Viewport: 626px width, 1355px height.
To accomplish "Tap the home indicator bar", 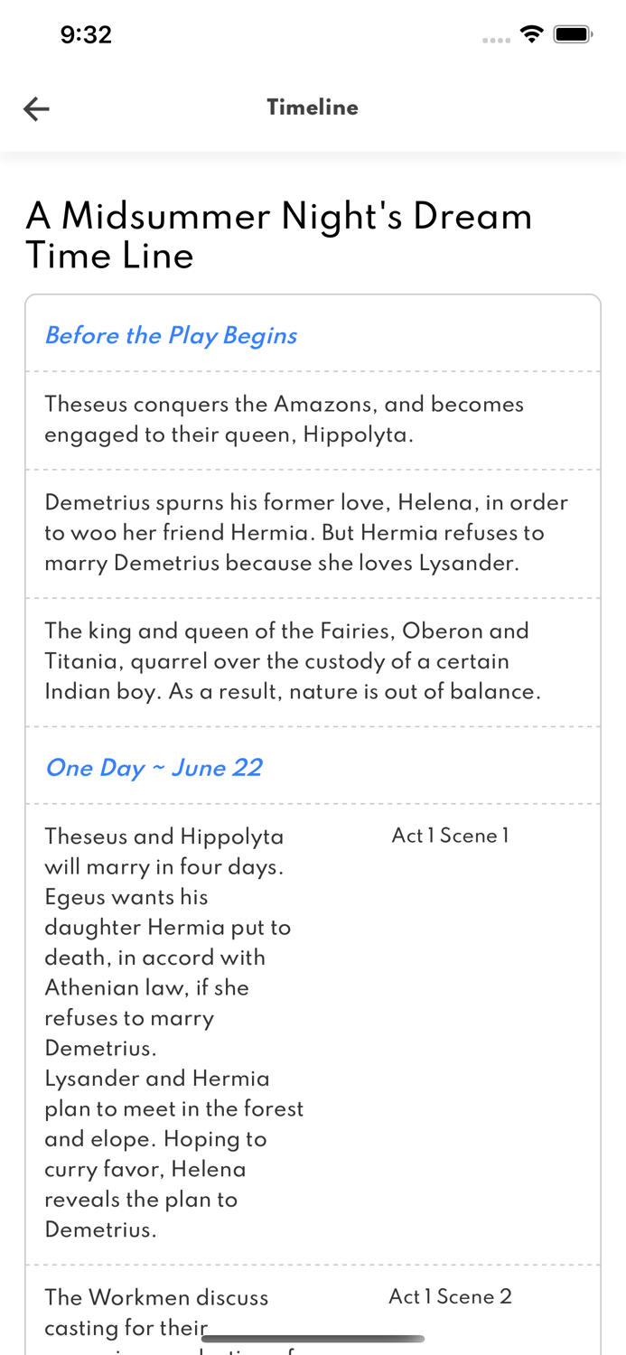I will click(x=313, y=1339).
